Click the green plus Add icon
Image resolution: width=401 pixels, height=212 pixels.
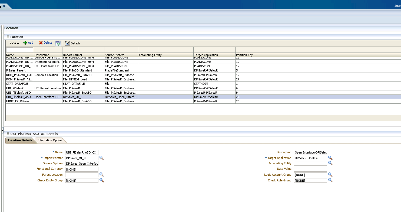coord(25,43)
